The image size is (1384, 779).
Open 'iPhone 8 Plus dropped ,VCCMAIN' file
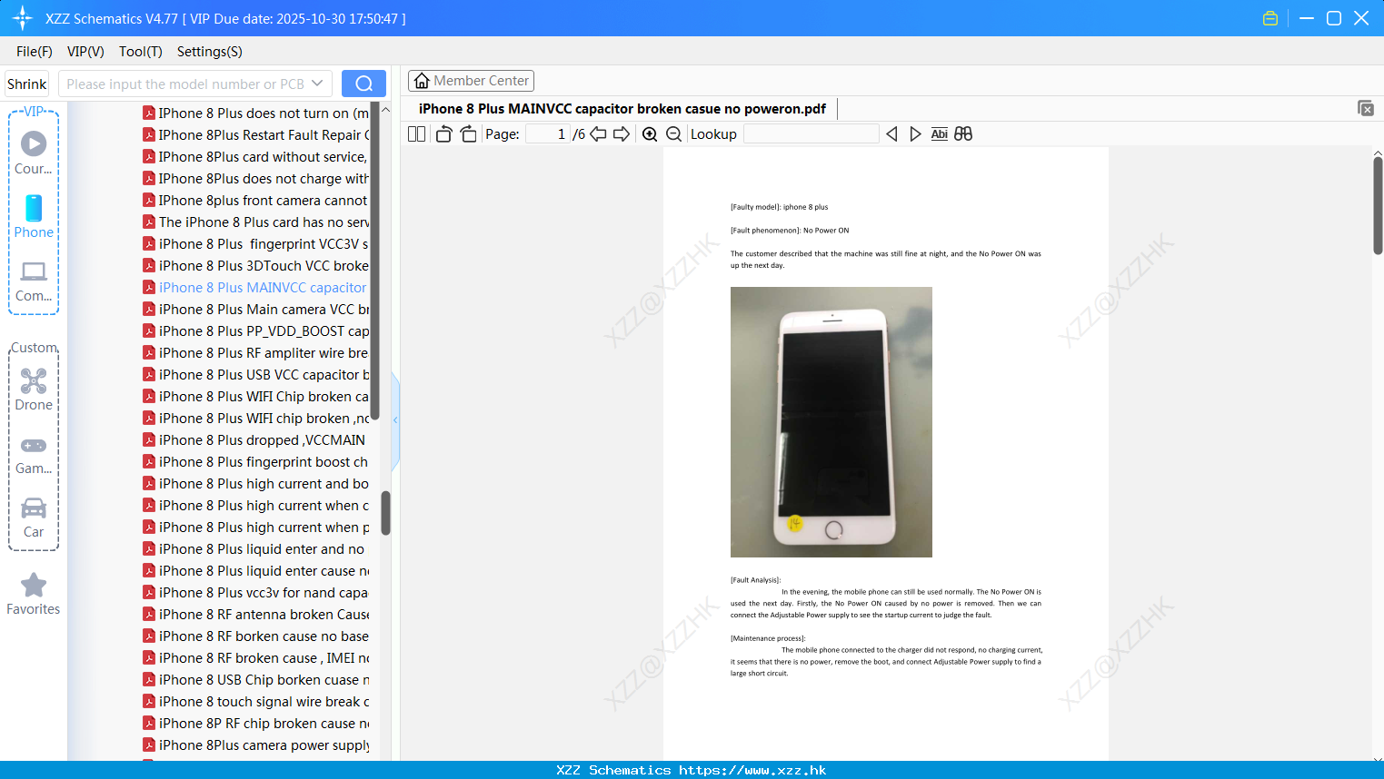[x=256, y=440]
